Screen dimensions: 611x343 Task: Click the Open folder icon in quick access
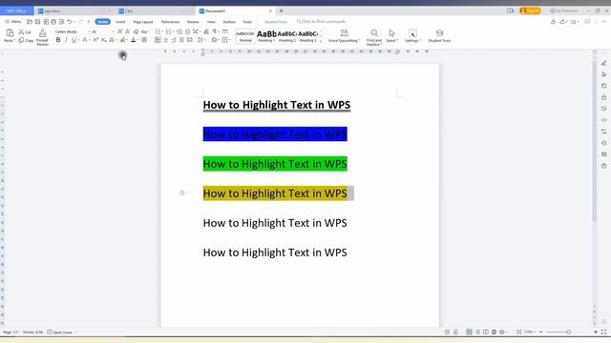point(30,22)
